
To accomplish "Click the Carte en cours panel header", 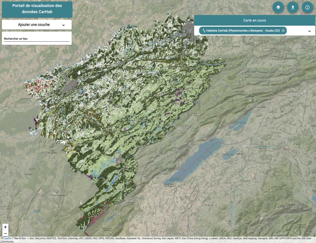I will (254, 20).
